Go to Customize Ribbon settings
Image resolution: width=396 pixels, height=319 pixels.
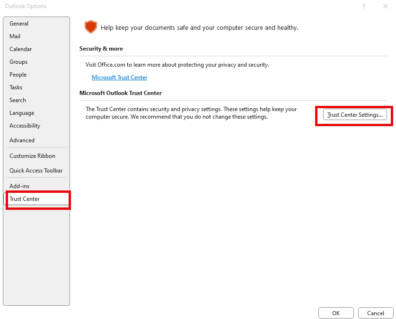[x=36, y=156]
